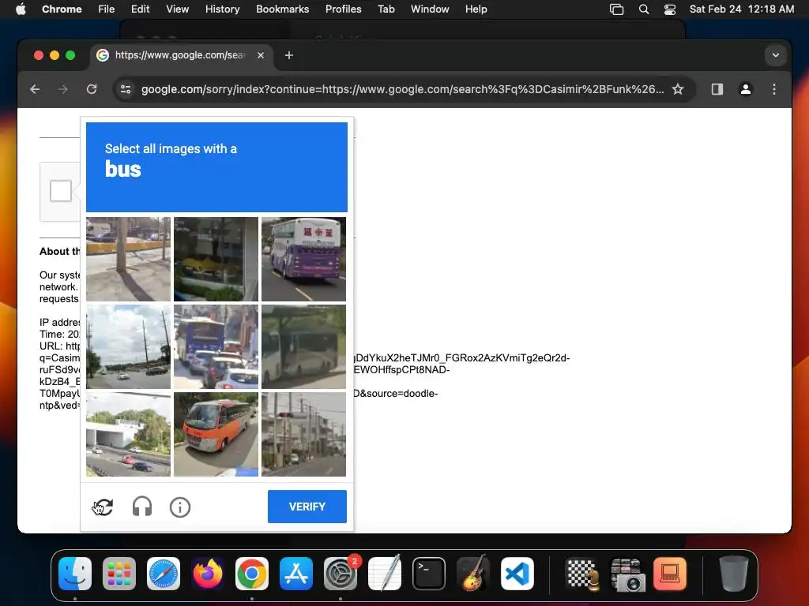
Task: Open Stage Manager icon in menu bar
Action: pyautogui.click(x=616, y=9)
